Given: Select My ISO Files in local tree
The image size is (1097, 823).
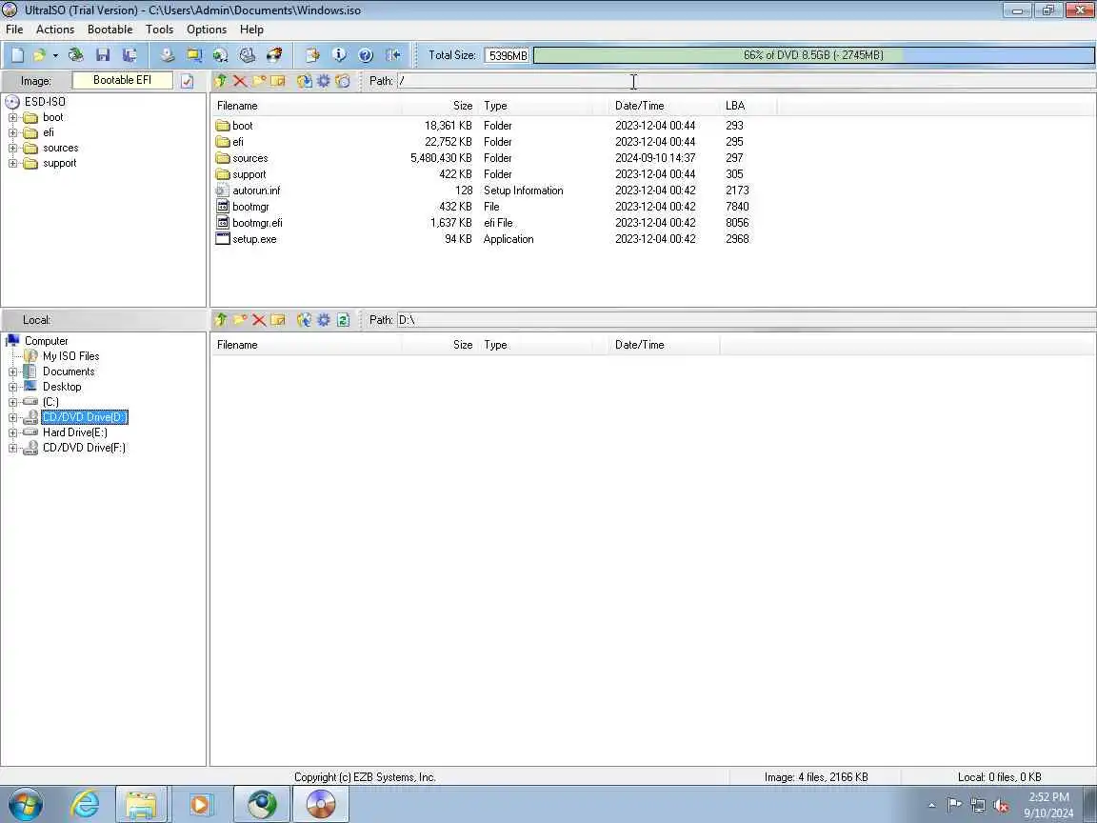Looking at the screenshot, I should coord(70,356).
